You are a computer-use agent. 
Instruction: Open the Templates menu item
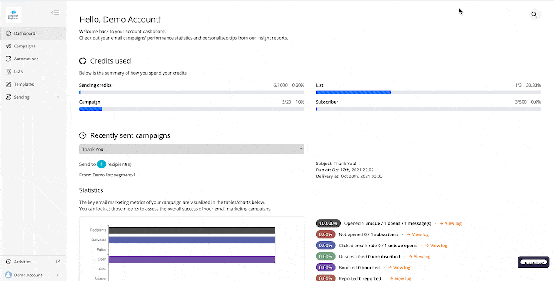[x=24, y=84]
